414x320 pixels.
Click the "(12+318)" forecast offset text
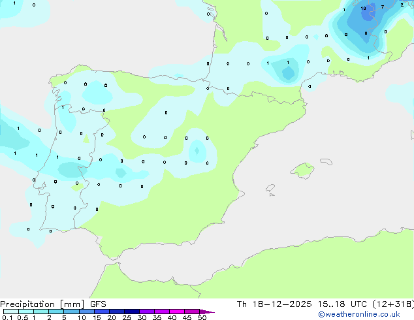coord(393,304)
